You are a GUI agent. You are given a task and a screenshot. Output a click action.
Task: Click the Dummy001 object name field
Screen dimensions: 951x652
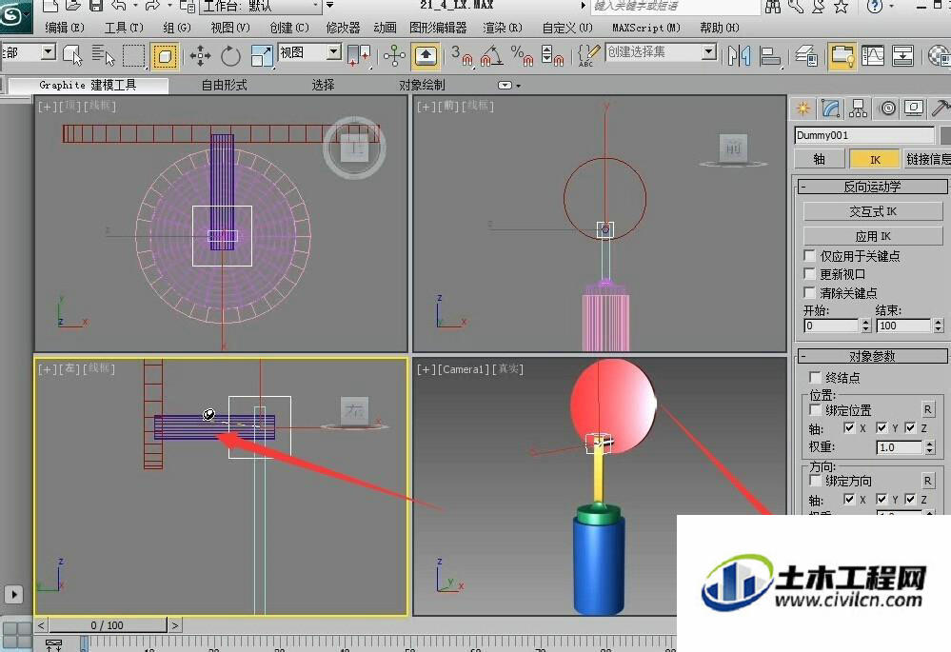coord(864,135)
